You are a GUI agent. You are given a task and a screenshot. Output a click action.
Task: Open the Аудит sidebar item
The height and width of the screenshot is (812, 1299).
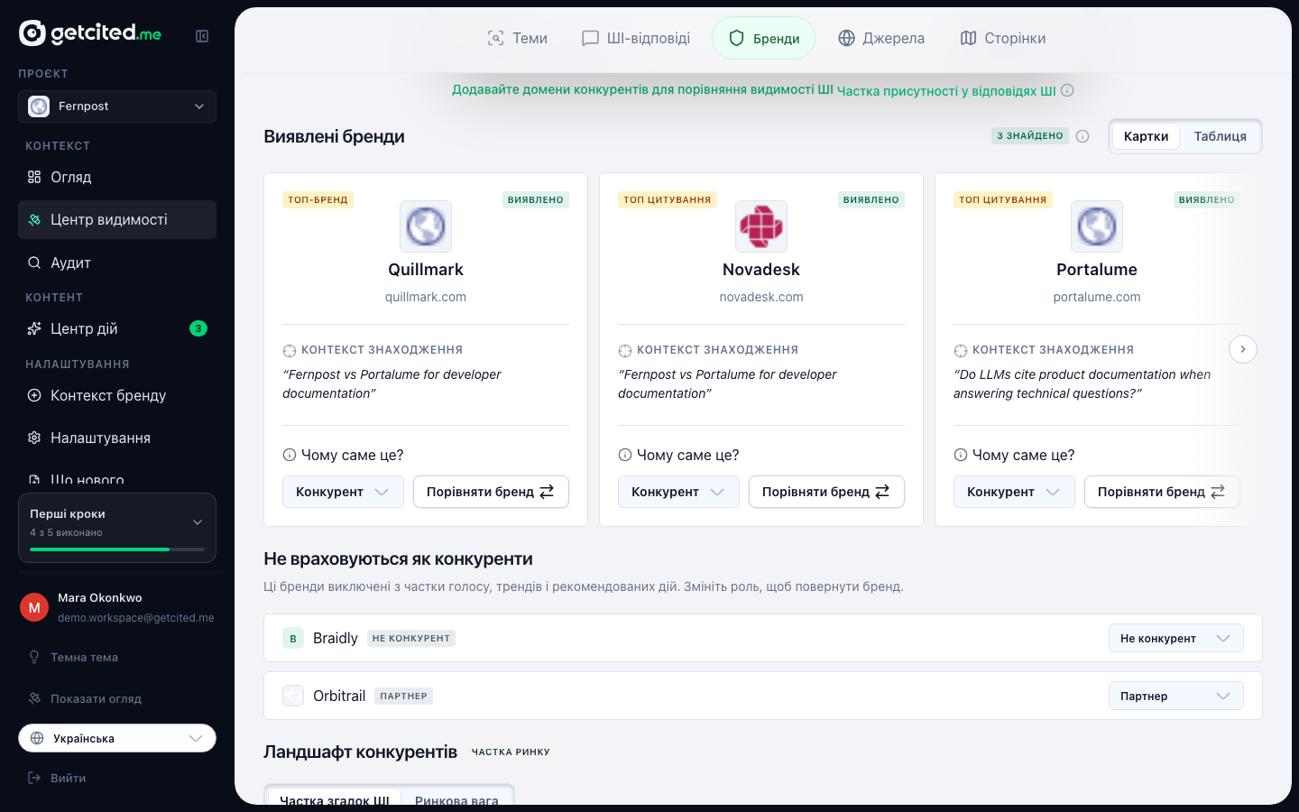pyautogui.click(x=117, y=263)
